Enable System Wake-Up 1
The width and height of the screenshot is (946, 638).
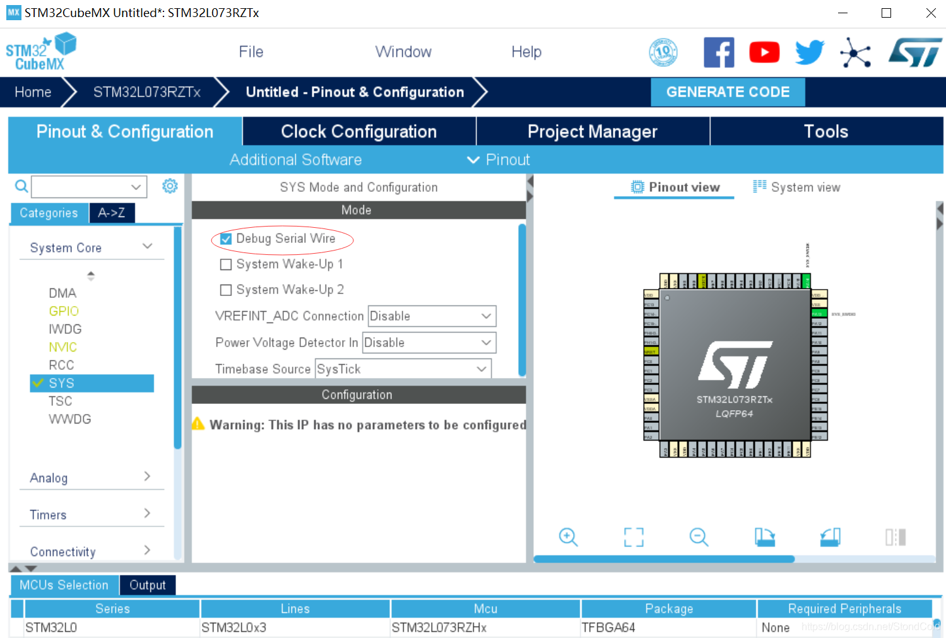[x=225, y=264]
